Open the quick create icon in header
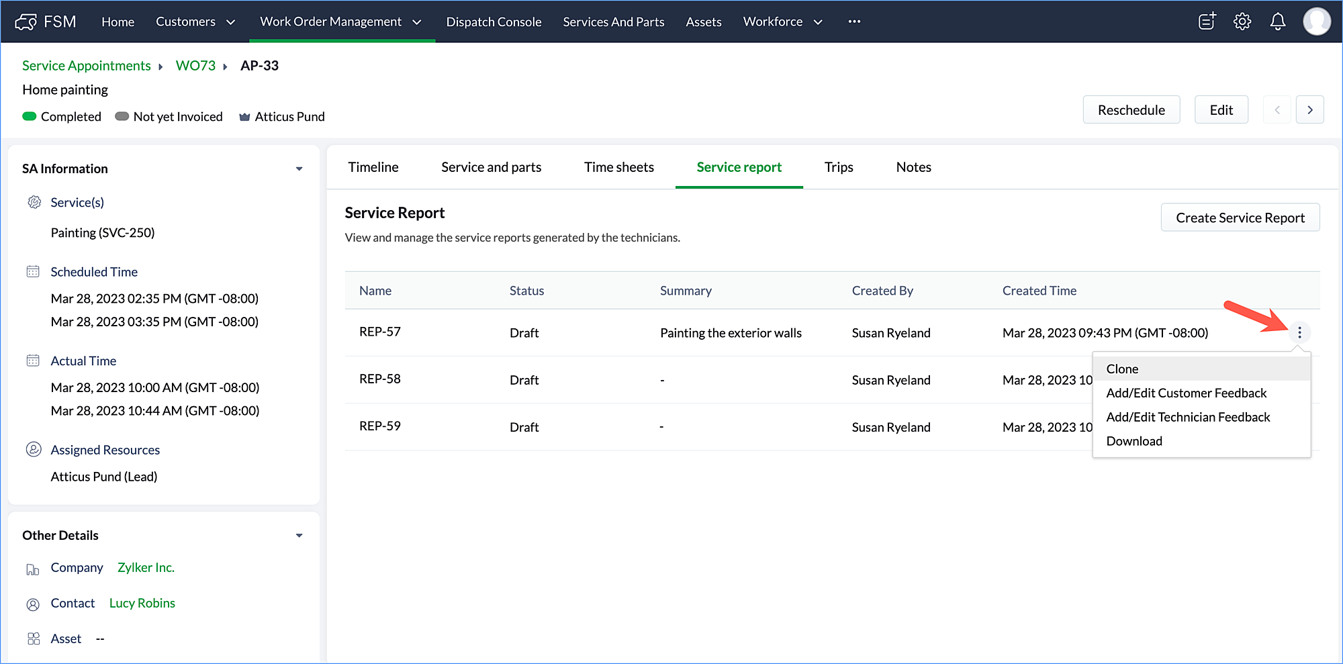Screen dimensions: 1343x664 [x=1207, y=21]
